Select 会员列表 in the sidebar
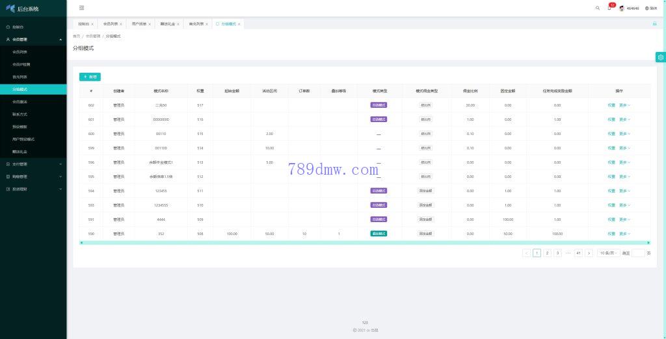Viewport: 666px width, 339px height. (x=20, y=51)
